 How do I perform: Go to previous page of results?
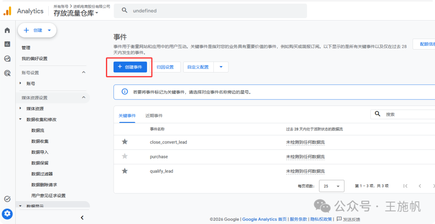pyautogui.click(x=420, y=186)
